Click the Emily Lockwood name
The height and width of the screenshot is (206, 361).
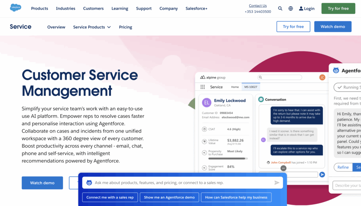230,101
